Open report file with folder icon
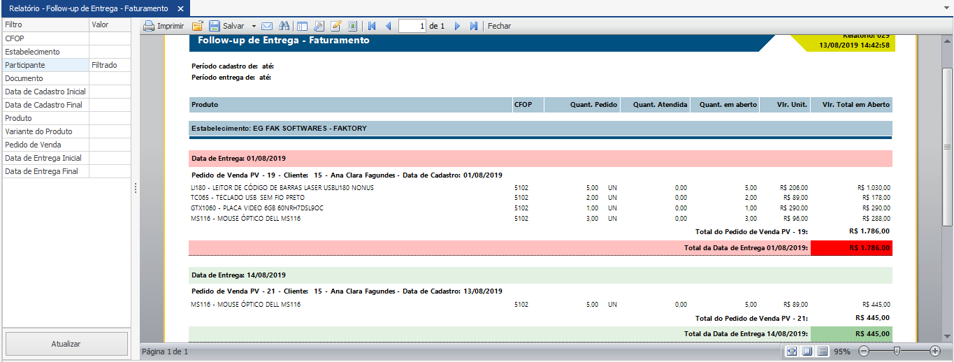954x362 pixels. 198,26
